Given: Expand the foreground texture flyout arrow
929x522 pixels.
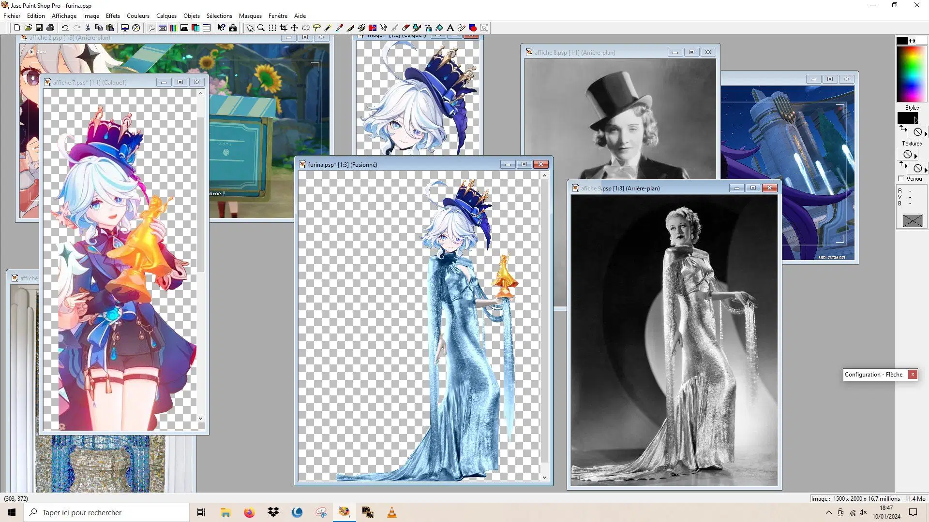Looking at the screenshot, I should point(915,156).
